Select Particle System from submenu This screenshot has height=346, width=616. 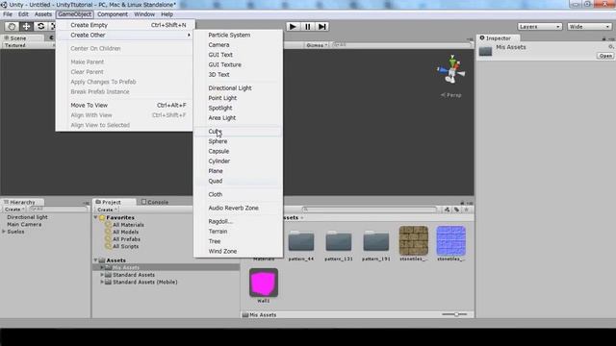click(238, 35)
